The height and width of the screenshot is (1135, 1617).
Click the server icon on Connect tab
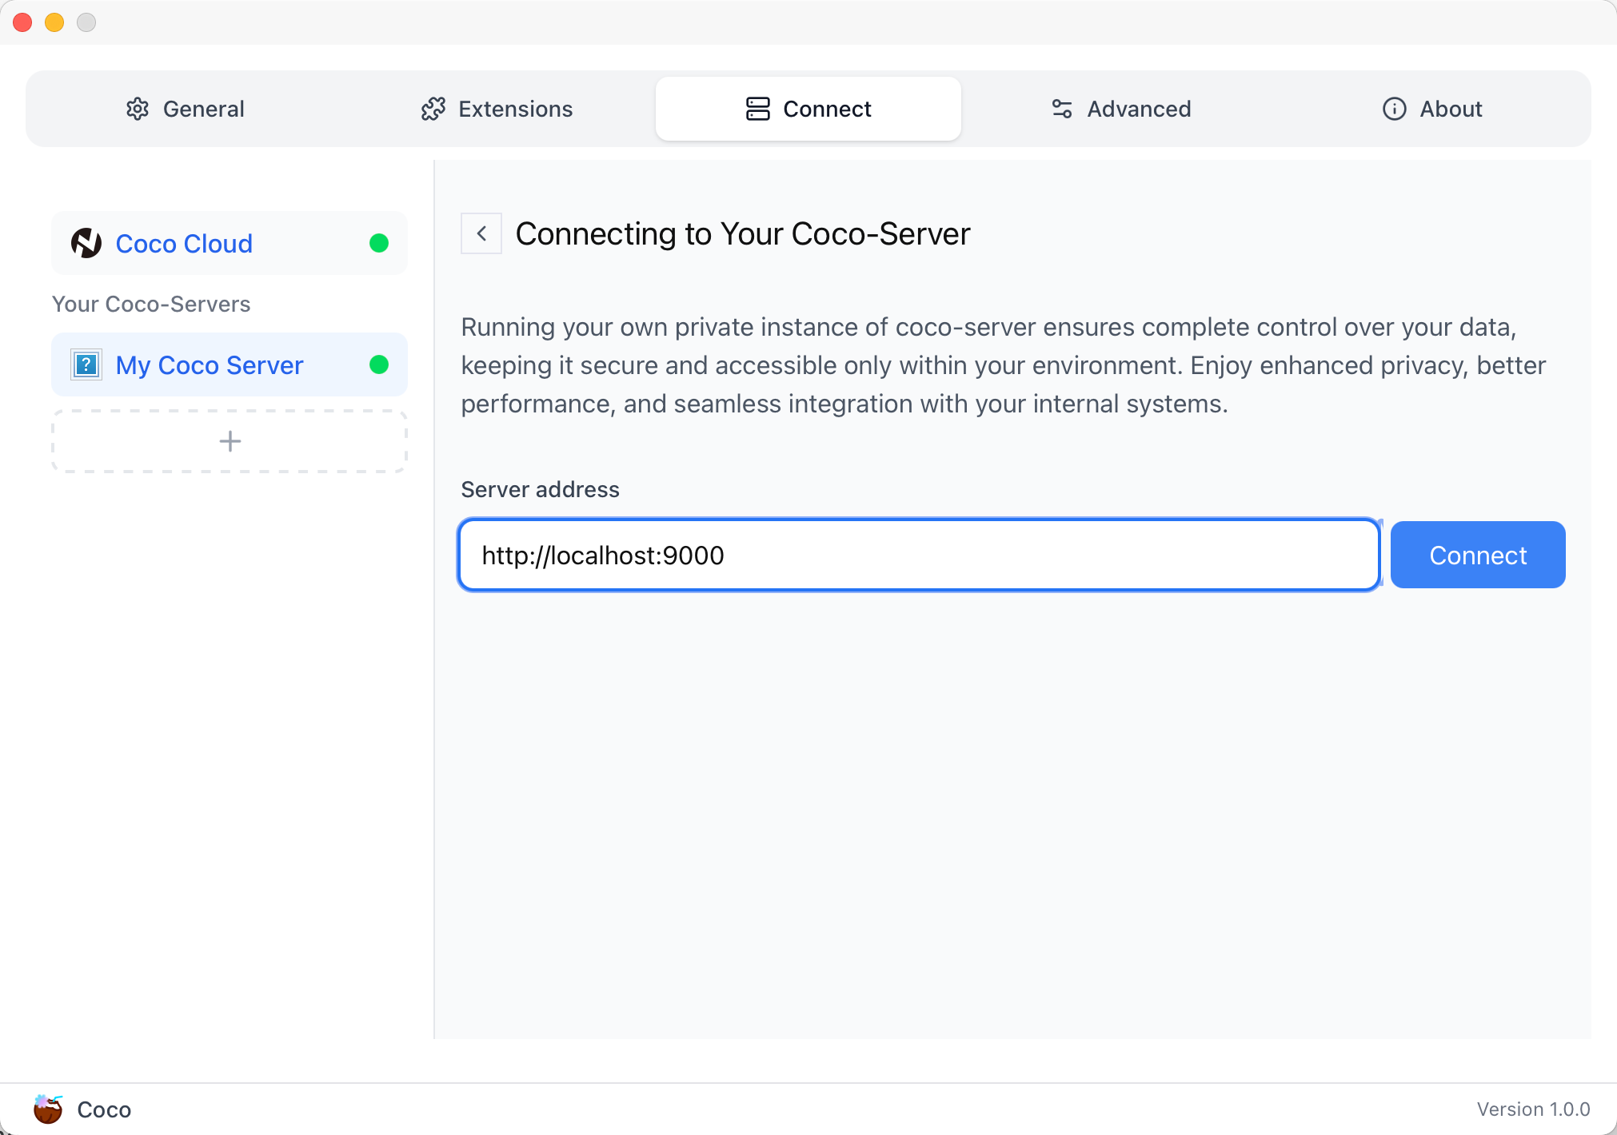pos(757,109)
